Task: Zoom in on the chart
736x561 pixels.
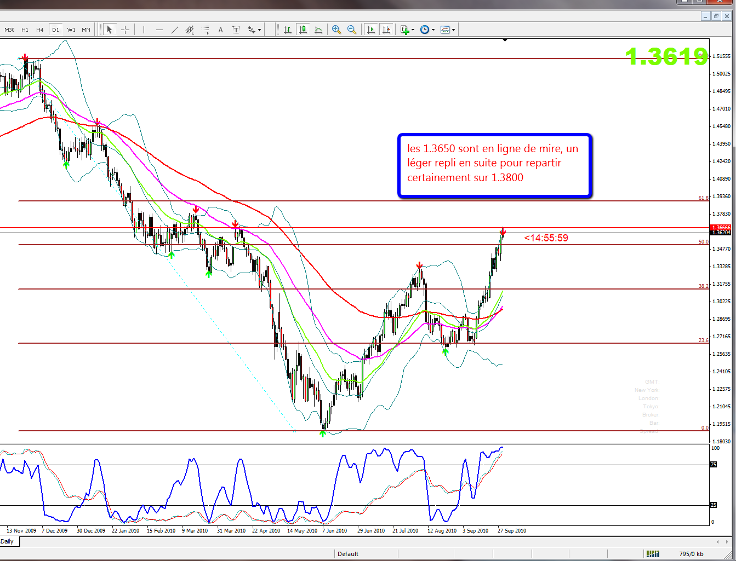Action: (x=336, y=30)
